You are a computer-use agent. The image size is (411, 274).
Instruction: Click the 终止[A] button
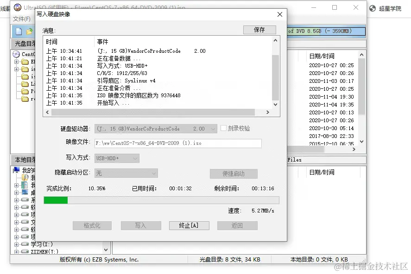tap(189, 225)
